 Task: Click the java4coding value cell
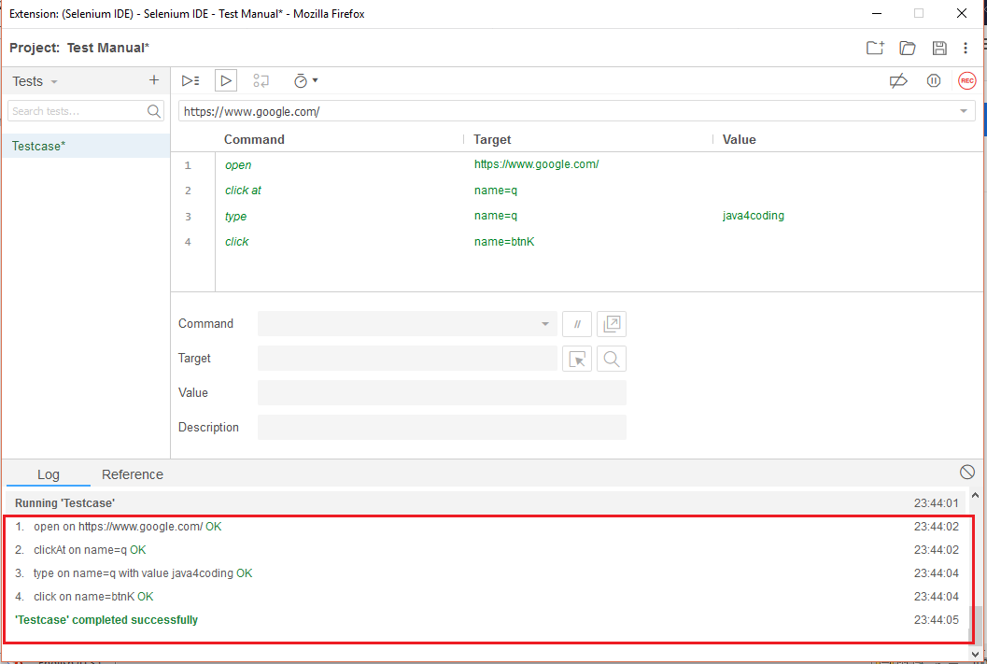753,216
